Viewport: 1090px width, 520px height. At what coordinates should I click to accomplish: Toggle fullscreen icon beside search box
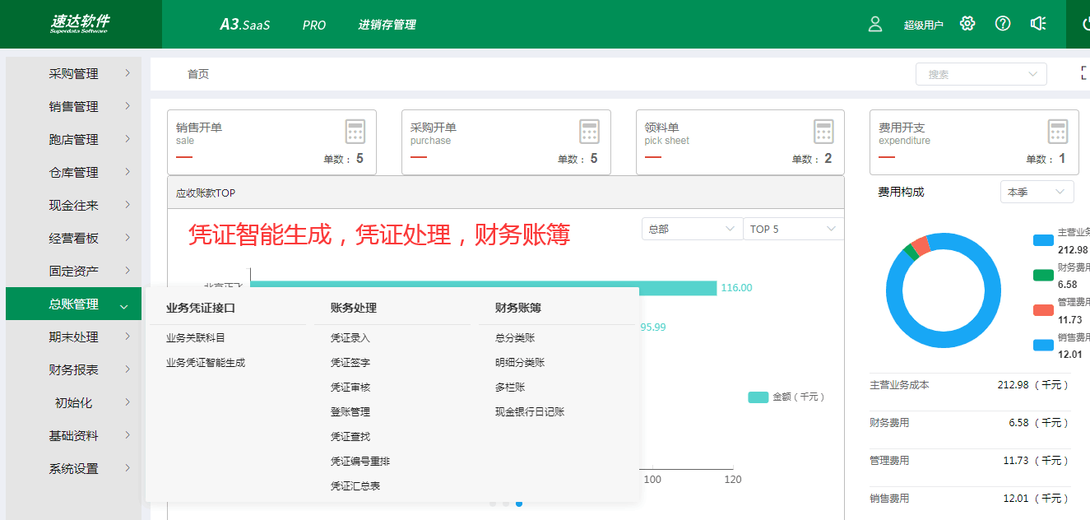coord(1085,73)
